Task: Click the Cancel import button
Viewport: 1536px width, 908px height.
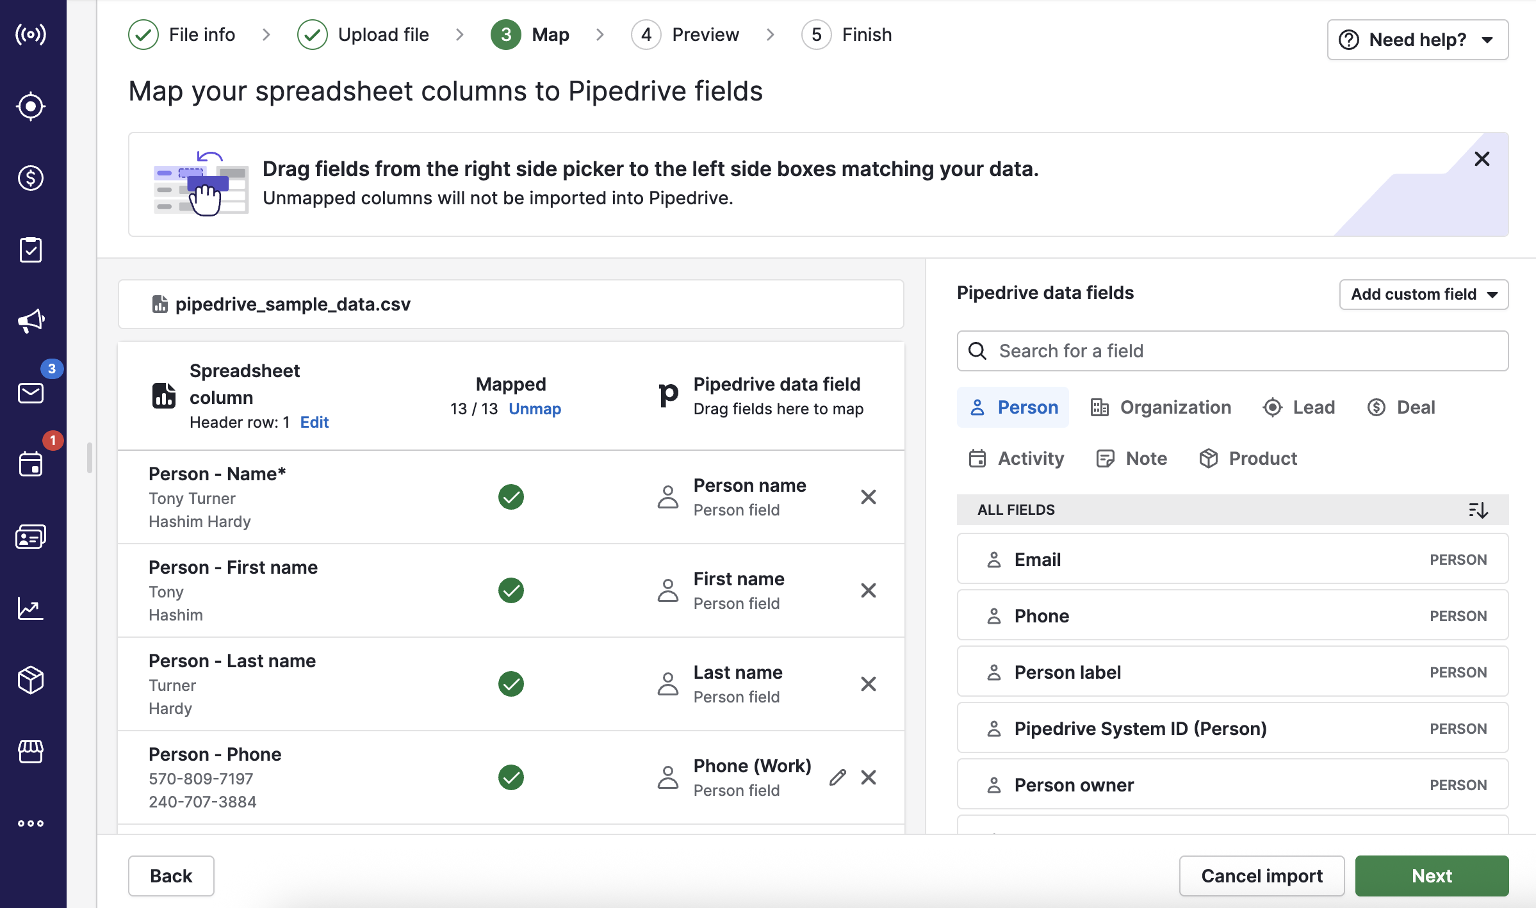Action: click(1262, 876)
